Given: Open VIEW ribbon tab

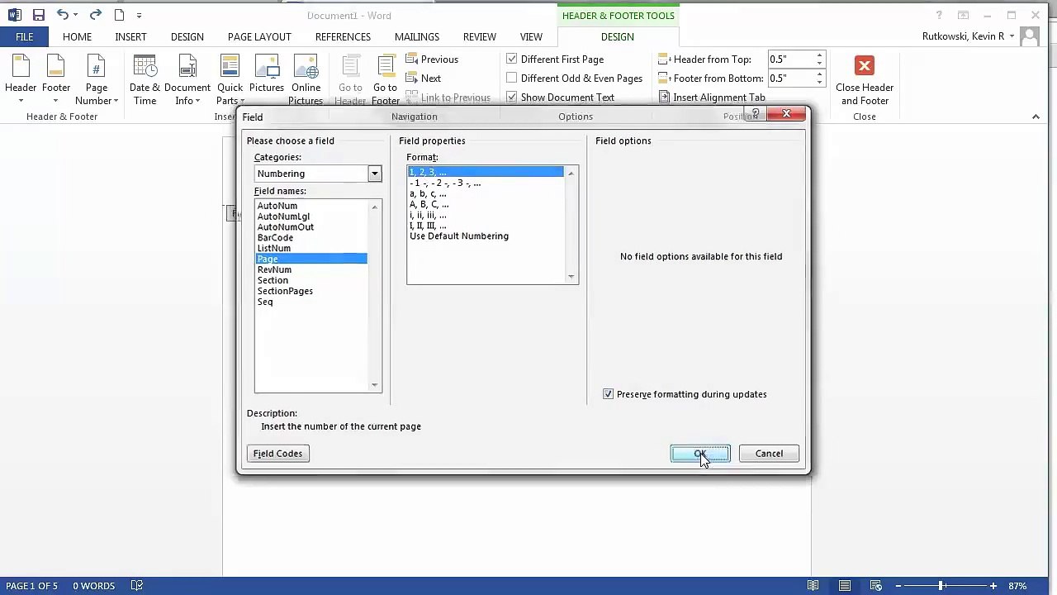Looking at the screenshot, I should (x=531, y=36).
